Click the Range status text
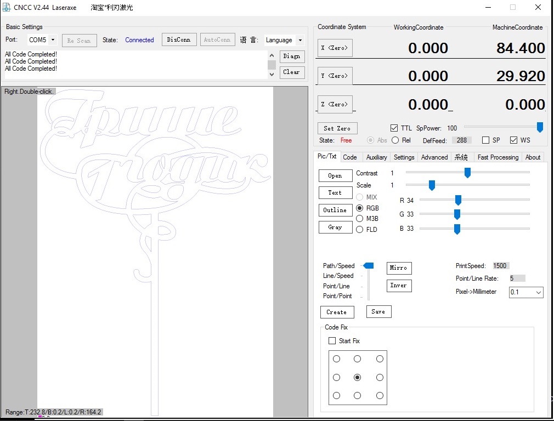Image resolution: width=554 pixels, height=421 pixels. coord(53,412)
